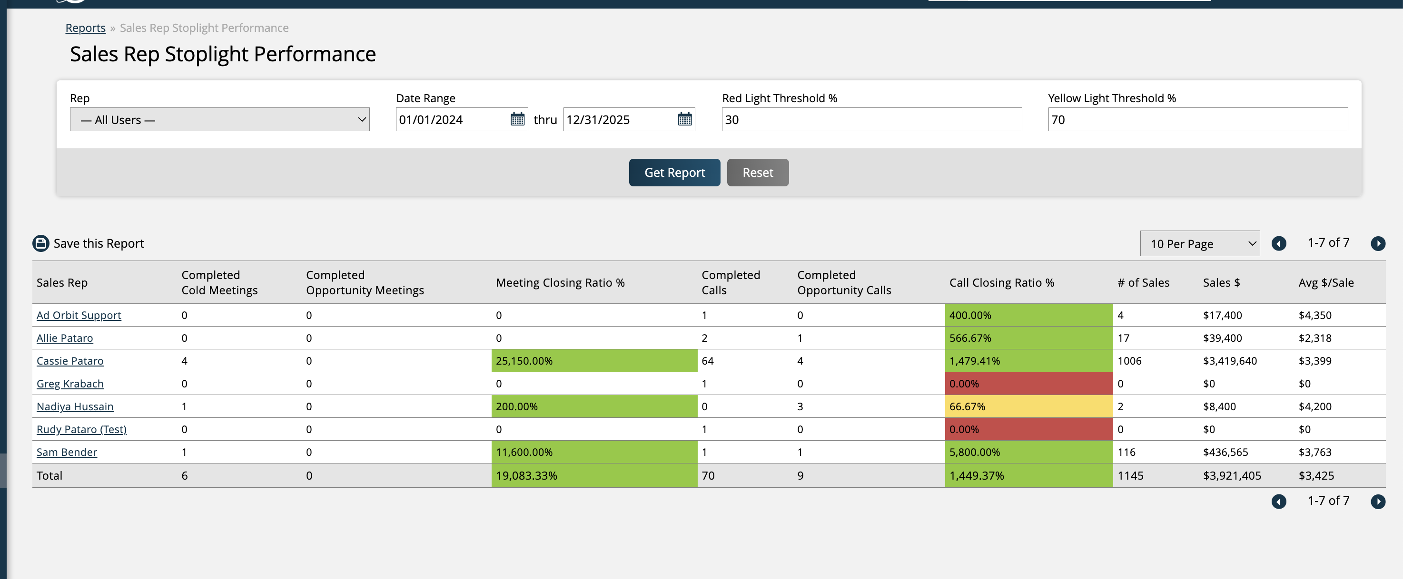Image resolution: width=1403 pixels, height=579 pixels.
Task: Click bottom next page arrow
Action: click(1377, 501)
